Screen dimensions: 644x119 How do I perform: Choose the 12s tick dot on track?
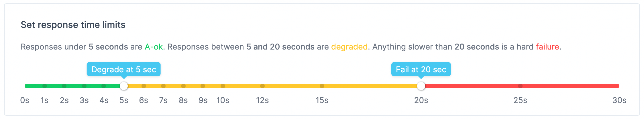262,86
